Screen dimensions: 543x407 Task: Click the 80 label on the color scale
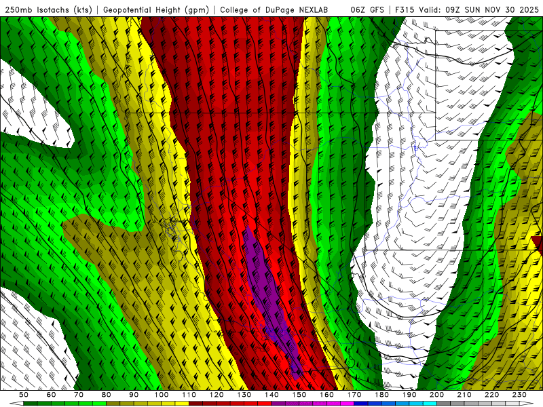tap(107, 395)
